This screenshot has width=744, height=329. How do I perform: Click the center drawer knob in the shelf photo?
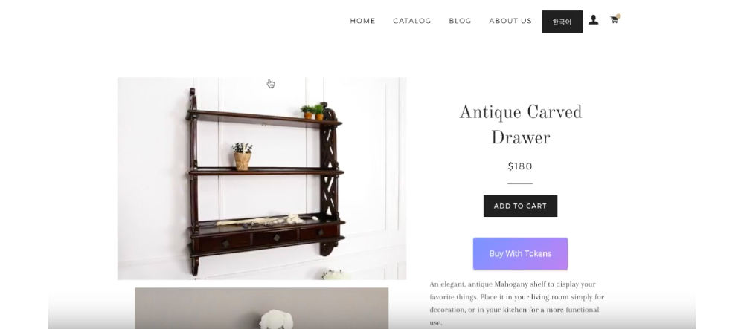pyautogui.click(x=276, y=237)
